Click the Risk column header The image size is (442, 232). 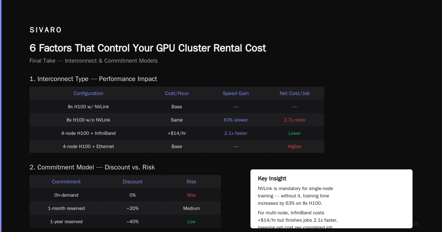coord(192,182)
